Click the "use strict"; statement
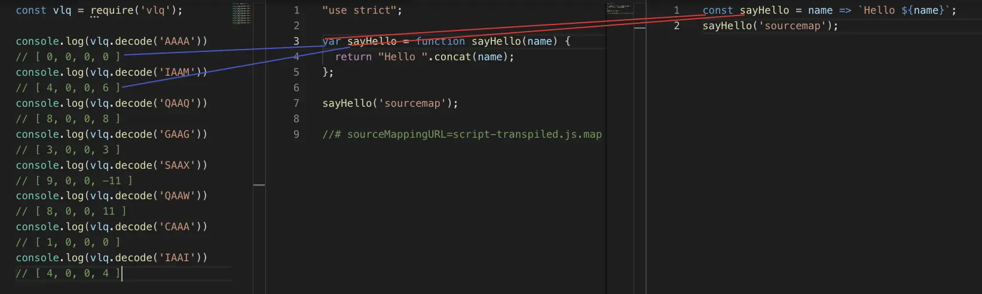The width and height of the screenshot is (982, 294). click(x=362, y=10)
